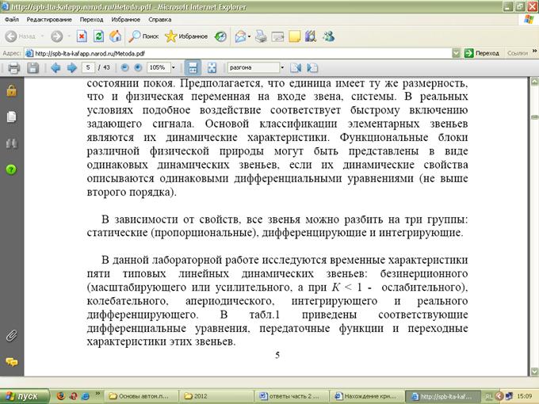Go to previous PDF page arrow

(55, 67)
